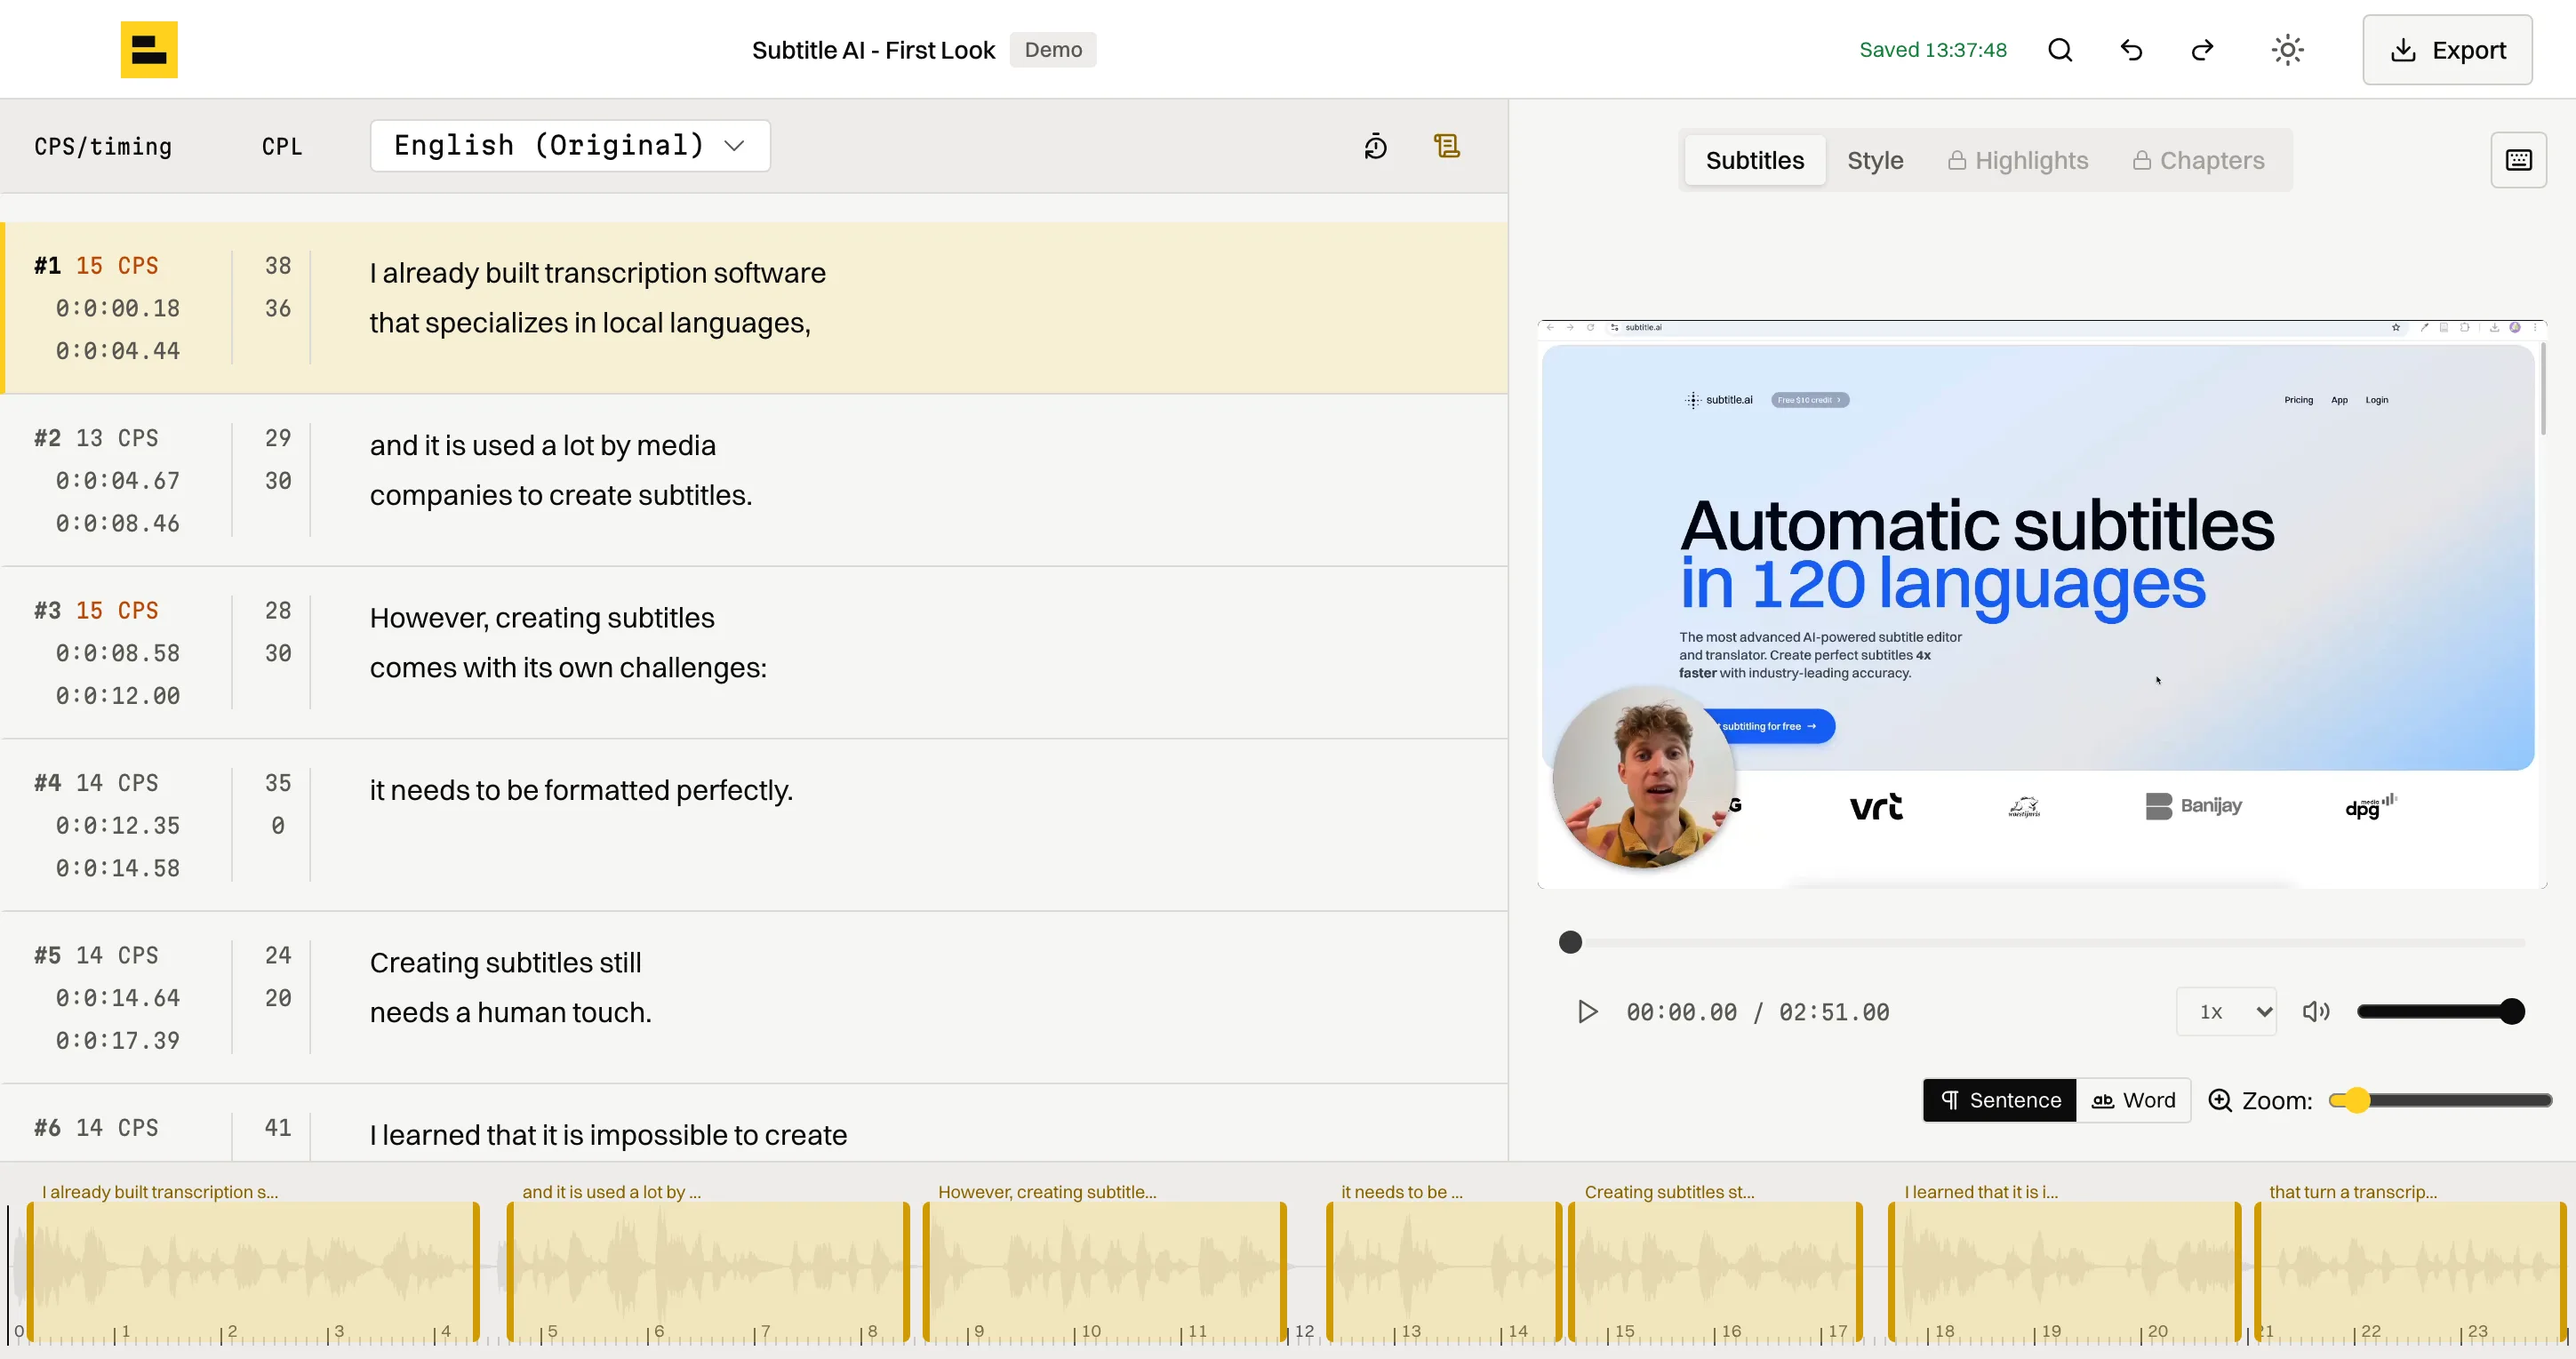
Task: Click the Export button
Action: (2447, 50)
